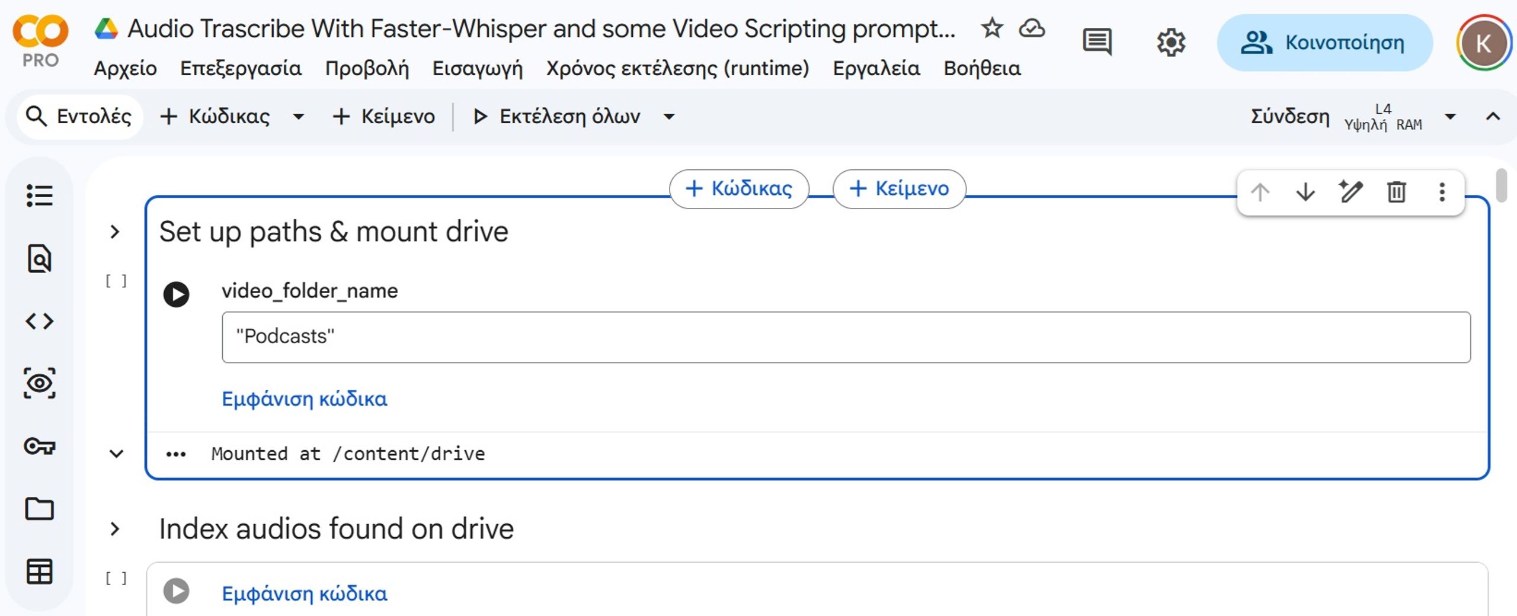Open the table of contents sidebar icon
This screenshot has width=1517, height=616.
40,195
